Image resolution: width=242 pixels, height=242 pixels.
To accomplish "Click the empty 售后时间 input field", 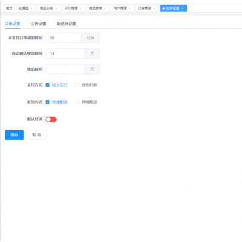I will pyautogui.click(x=65, y=69).
